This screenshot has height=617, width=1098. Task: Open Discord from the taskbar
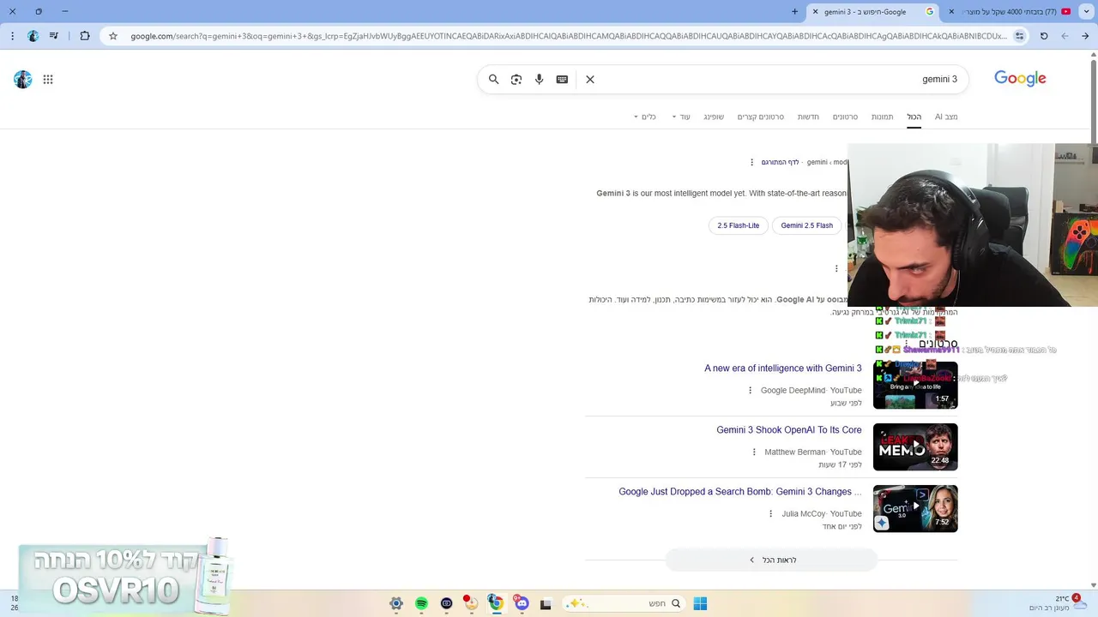tap(521, 603)
